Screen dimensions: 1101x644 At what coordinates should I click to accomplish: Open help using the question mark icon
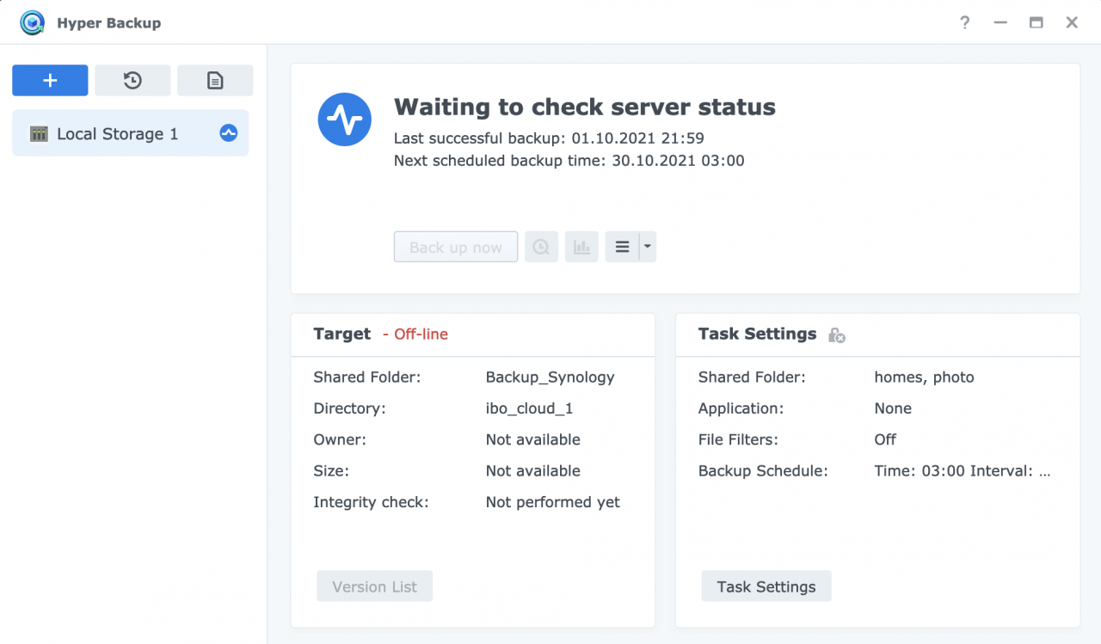(964, 22)
